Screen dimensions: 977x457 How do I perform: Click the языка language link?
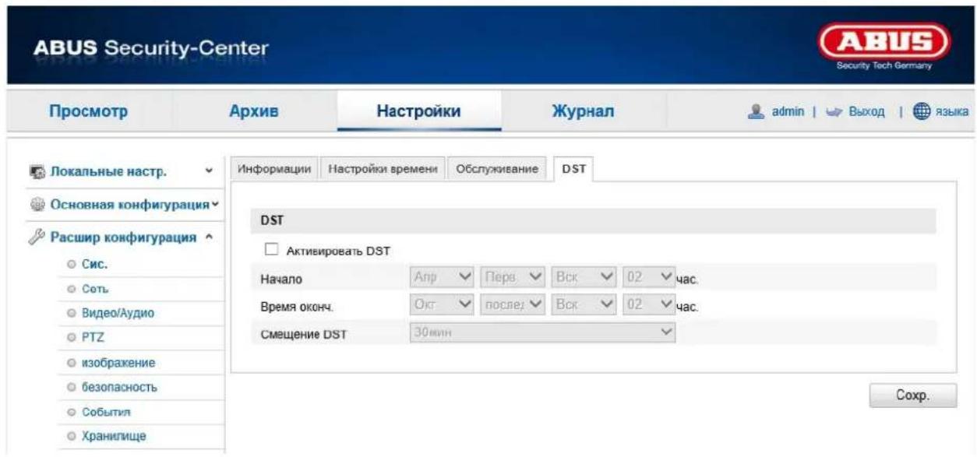952,112
